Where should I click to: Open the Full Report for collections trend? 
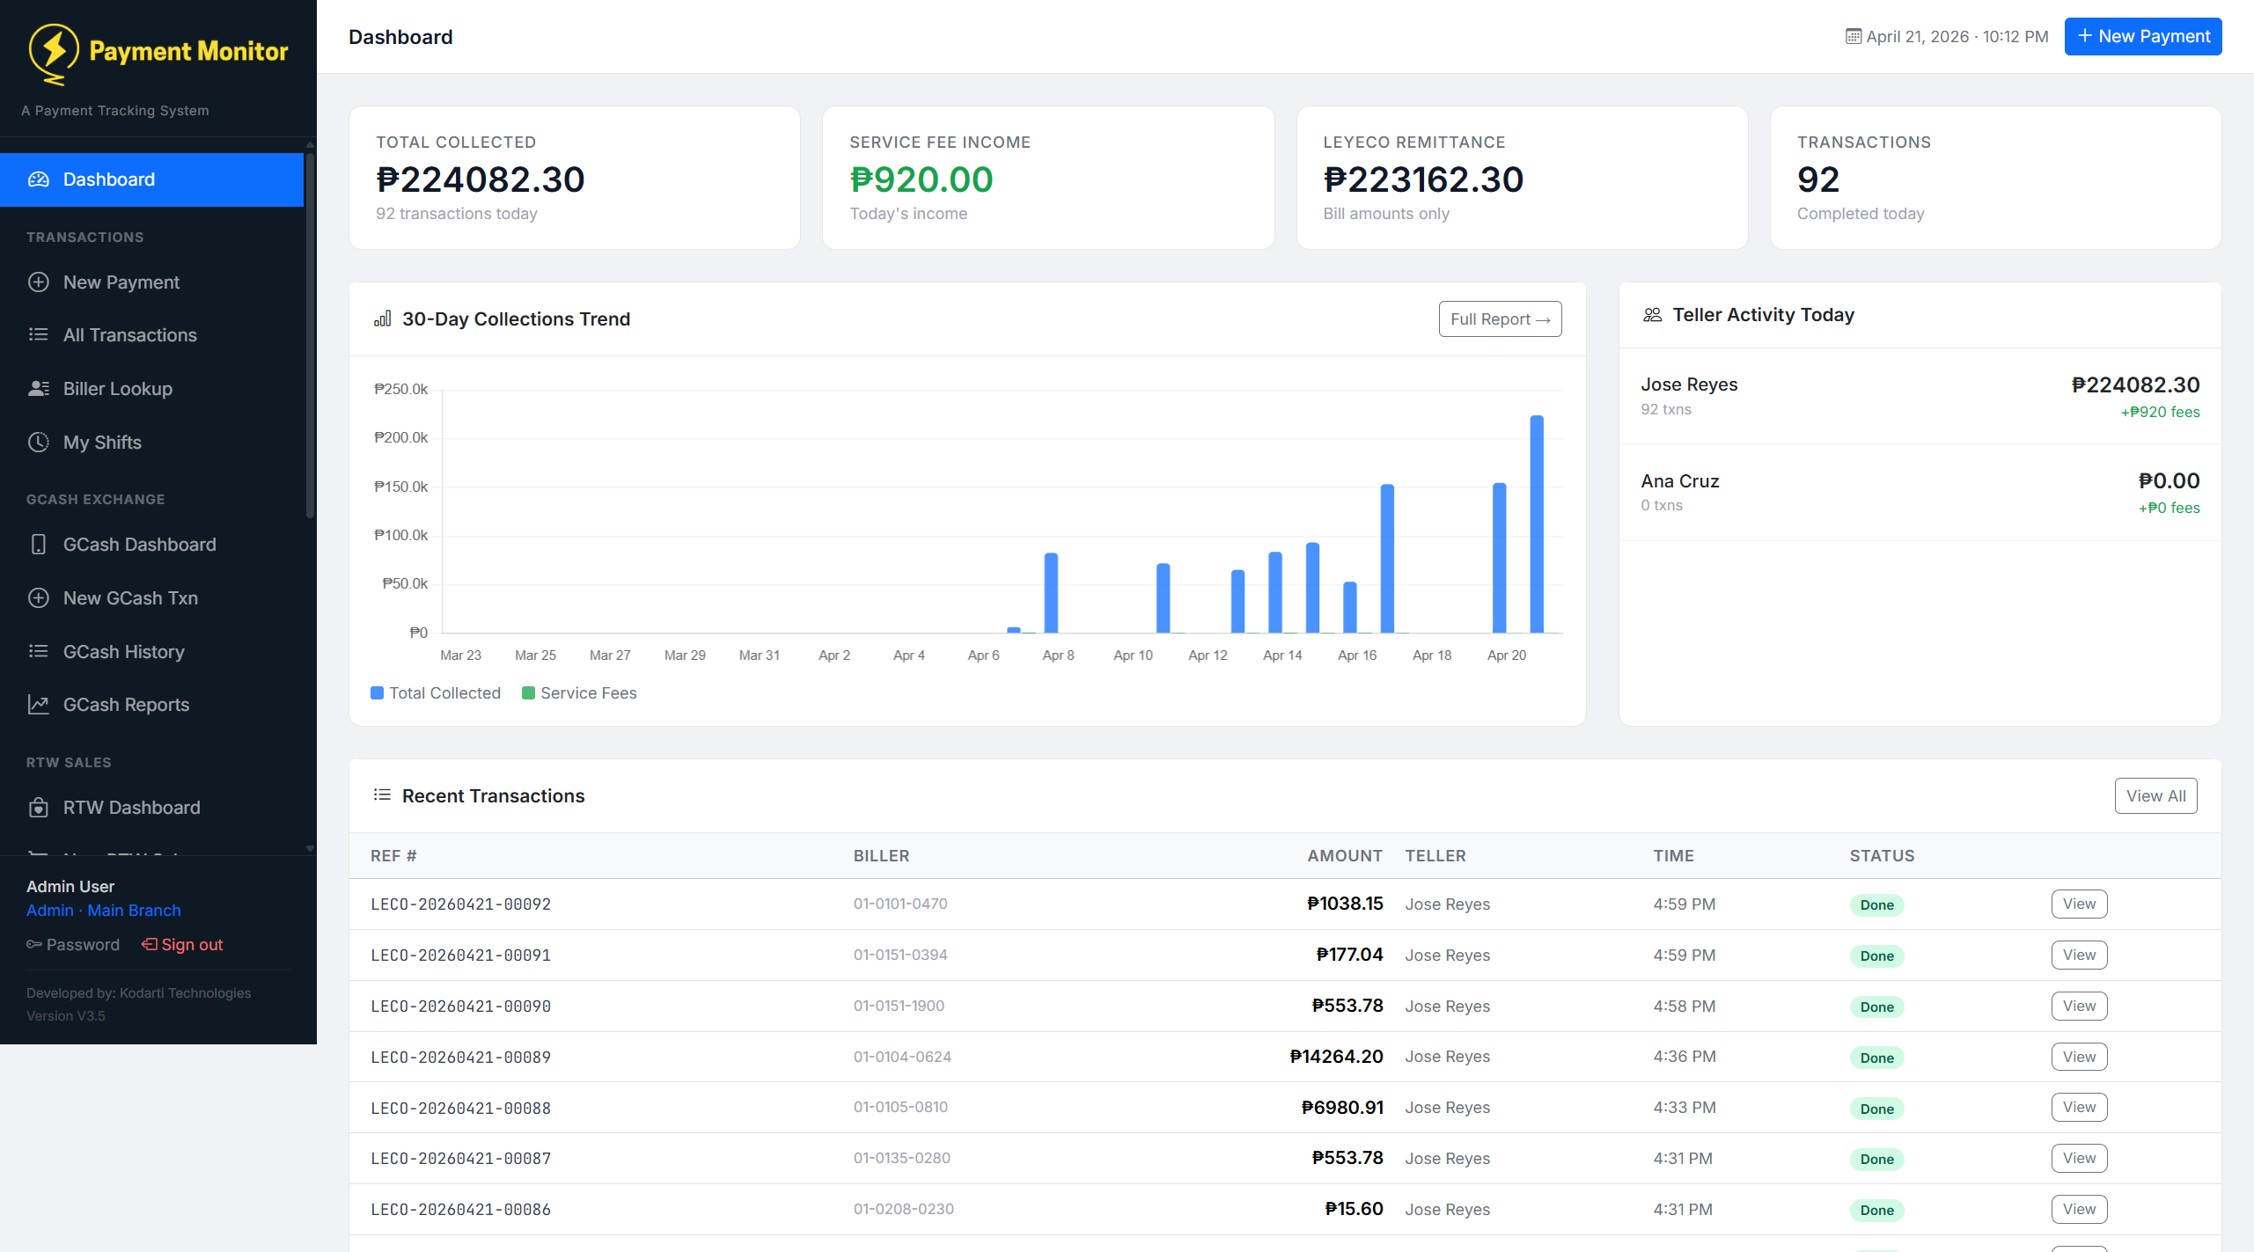[x=1499, y=318]
